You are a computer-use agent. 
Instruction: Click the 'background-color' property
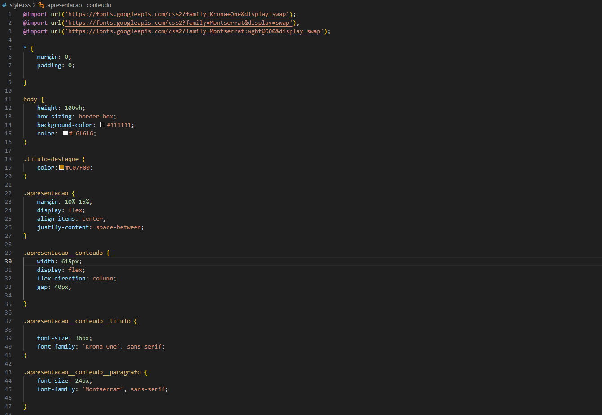(65, 125)
